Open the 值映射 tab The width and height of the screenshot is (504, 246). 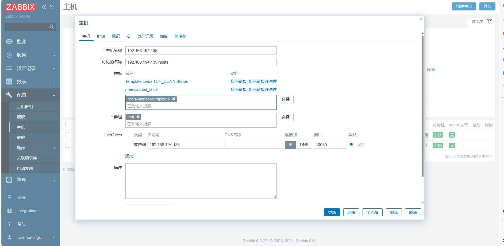pyautogui.click(x=181, y=36)
